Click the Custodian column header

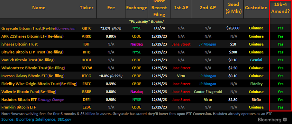tap(256, 8)
